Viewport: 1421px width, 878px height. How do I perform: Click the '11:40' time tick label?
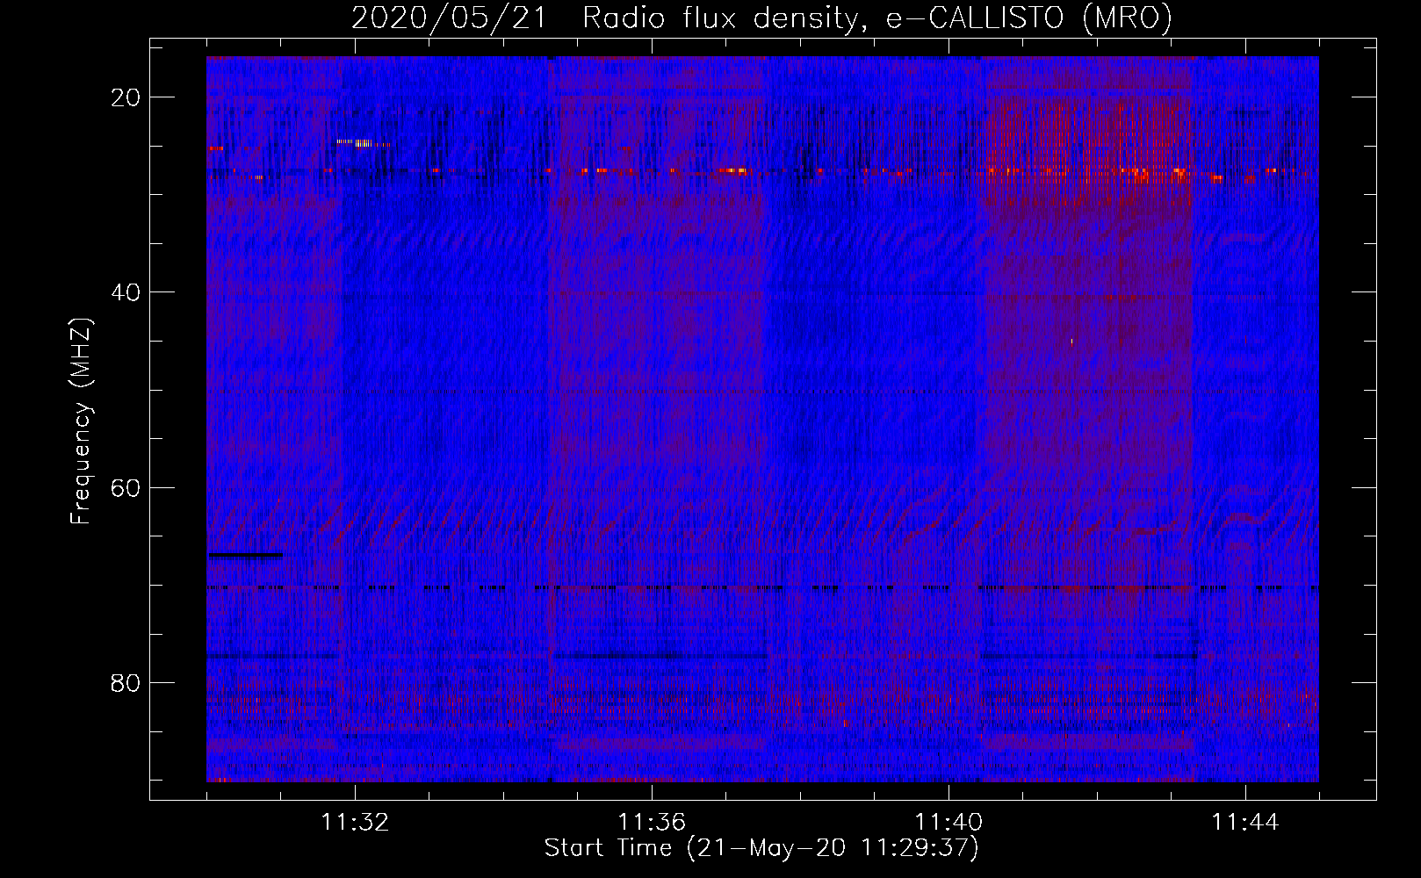[949, 823]
